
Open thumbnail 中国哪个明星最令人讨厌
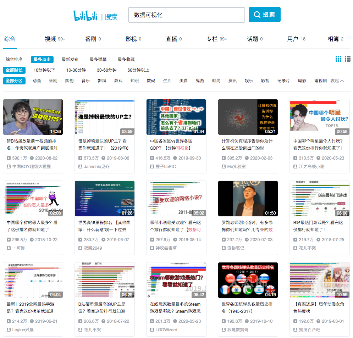pos(320,117)
